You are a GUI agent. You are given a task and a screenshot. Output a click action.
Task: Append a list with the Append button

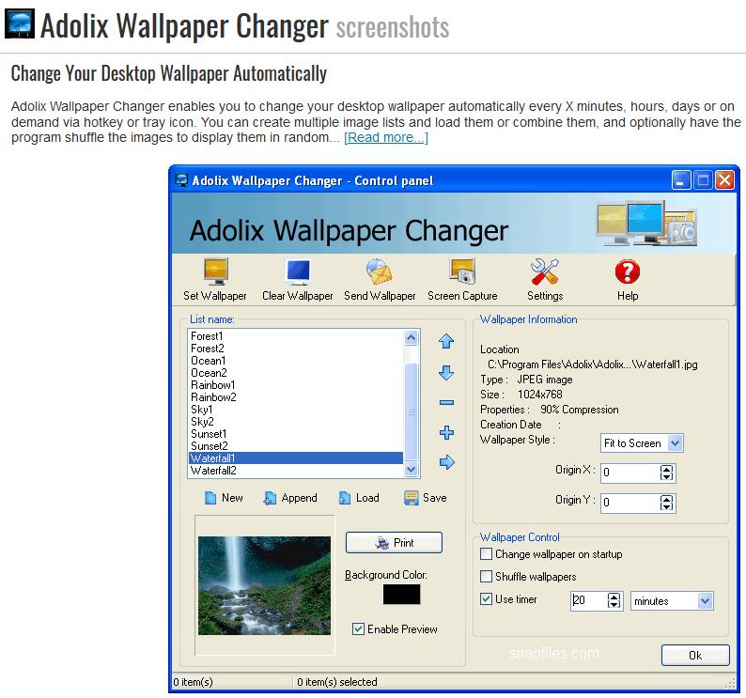pyautogui.click(x=290, y=498)
